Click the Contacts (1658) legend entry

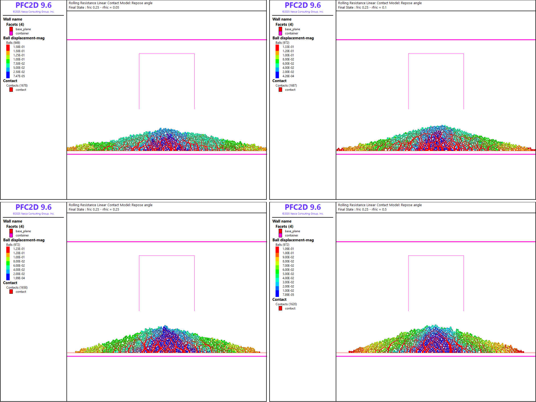tap(17, 287)
